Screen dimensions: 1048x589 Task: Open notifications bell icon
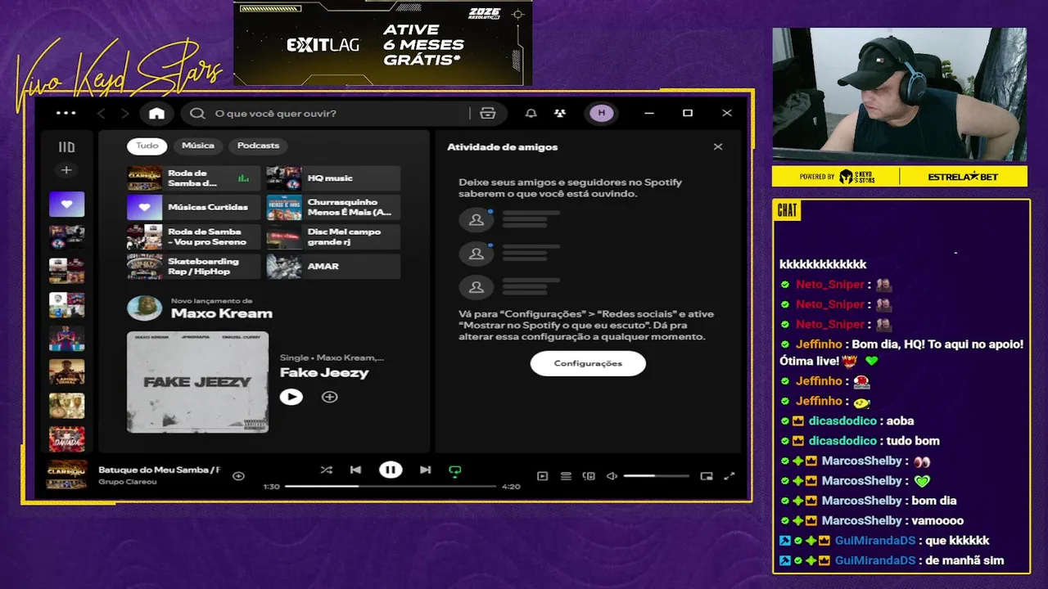531,114
